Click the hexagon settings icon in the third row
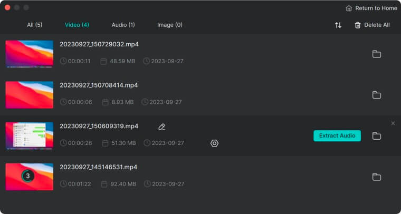 click(214, 143)
